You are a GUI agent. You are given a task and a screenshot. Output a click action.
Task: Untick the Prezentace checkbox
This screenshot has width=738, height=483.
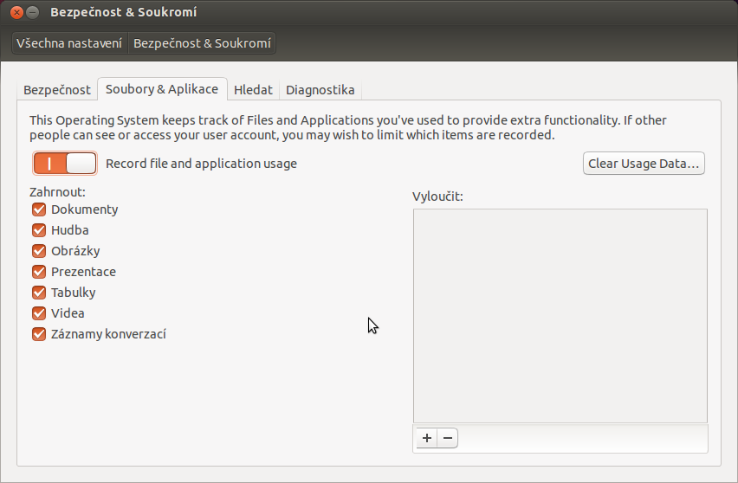point(39,272)
